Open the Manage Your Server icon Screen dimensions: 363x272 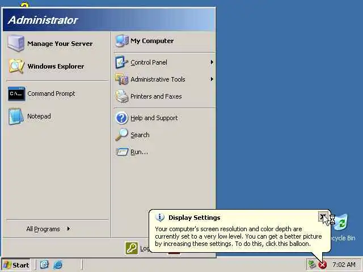click(15, 43)
